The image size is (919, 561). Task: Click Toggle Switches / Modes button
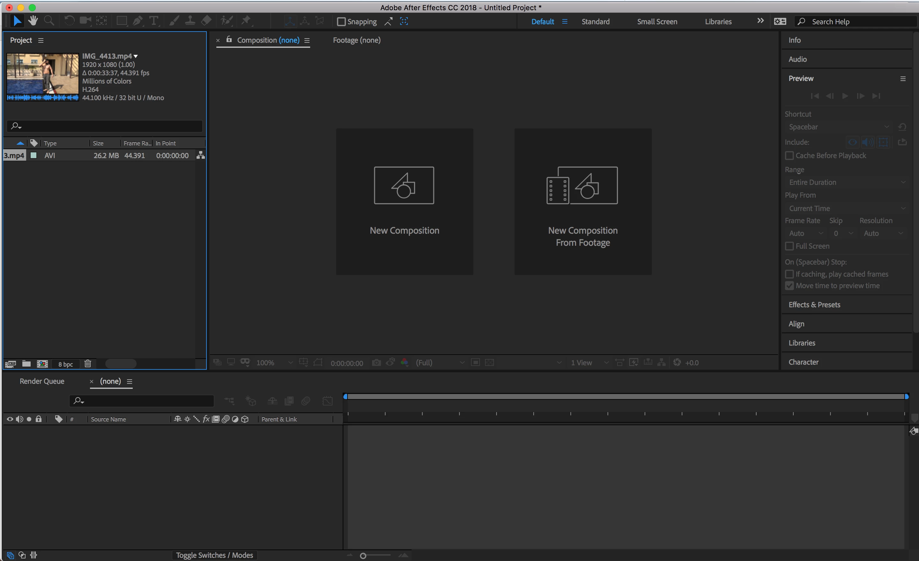click(214, 555)
